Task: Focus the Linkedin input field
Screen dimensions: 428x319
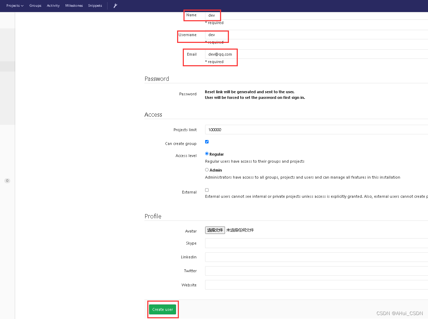Action: pos(317,257)
